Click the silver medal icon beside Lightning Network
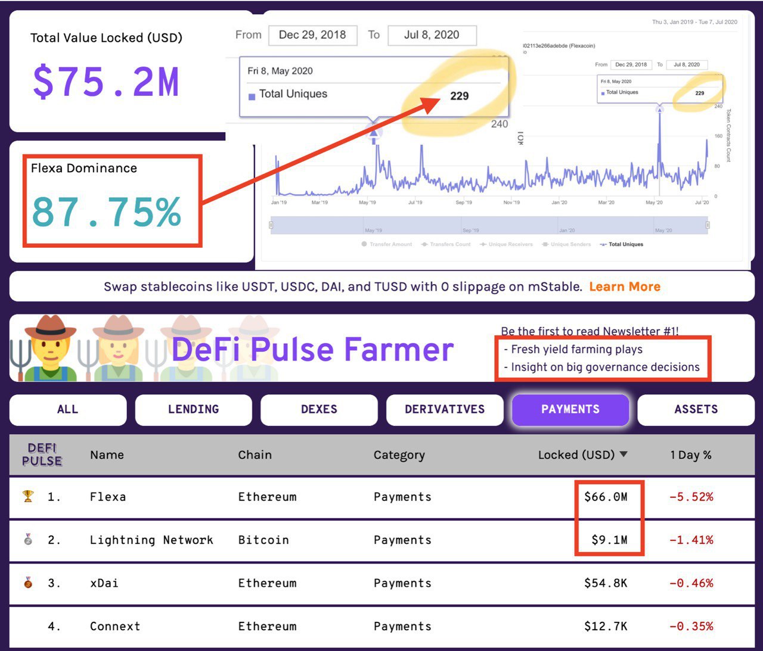This screenshot has height=651, width=763. [28, 540]
